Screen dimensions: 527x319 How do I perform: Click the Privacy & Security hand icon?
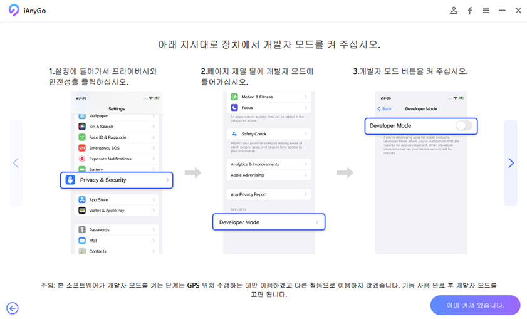coord(70,180)
